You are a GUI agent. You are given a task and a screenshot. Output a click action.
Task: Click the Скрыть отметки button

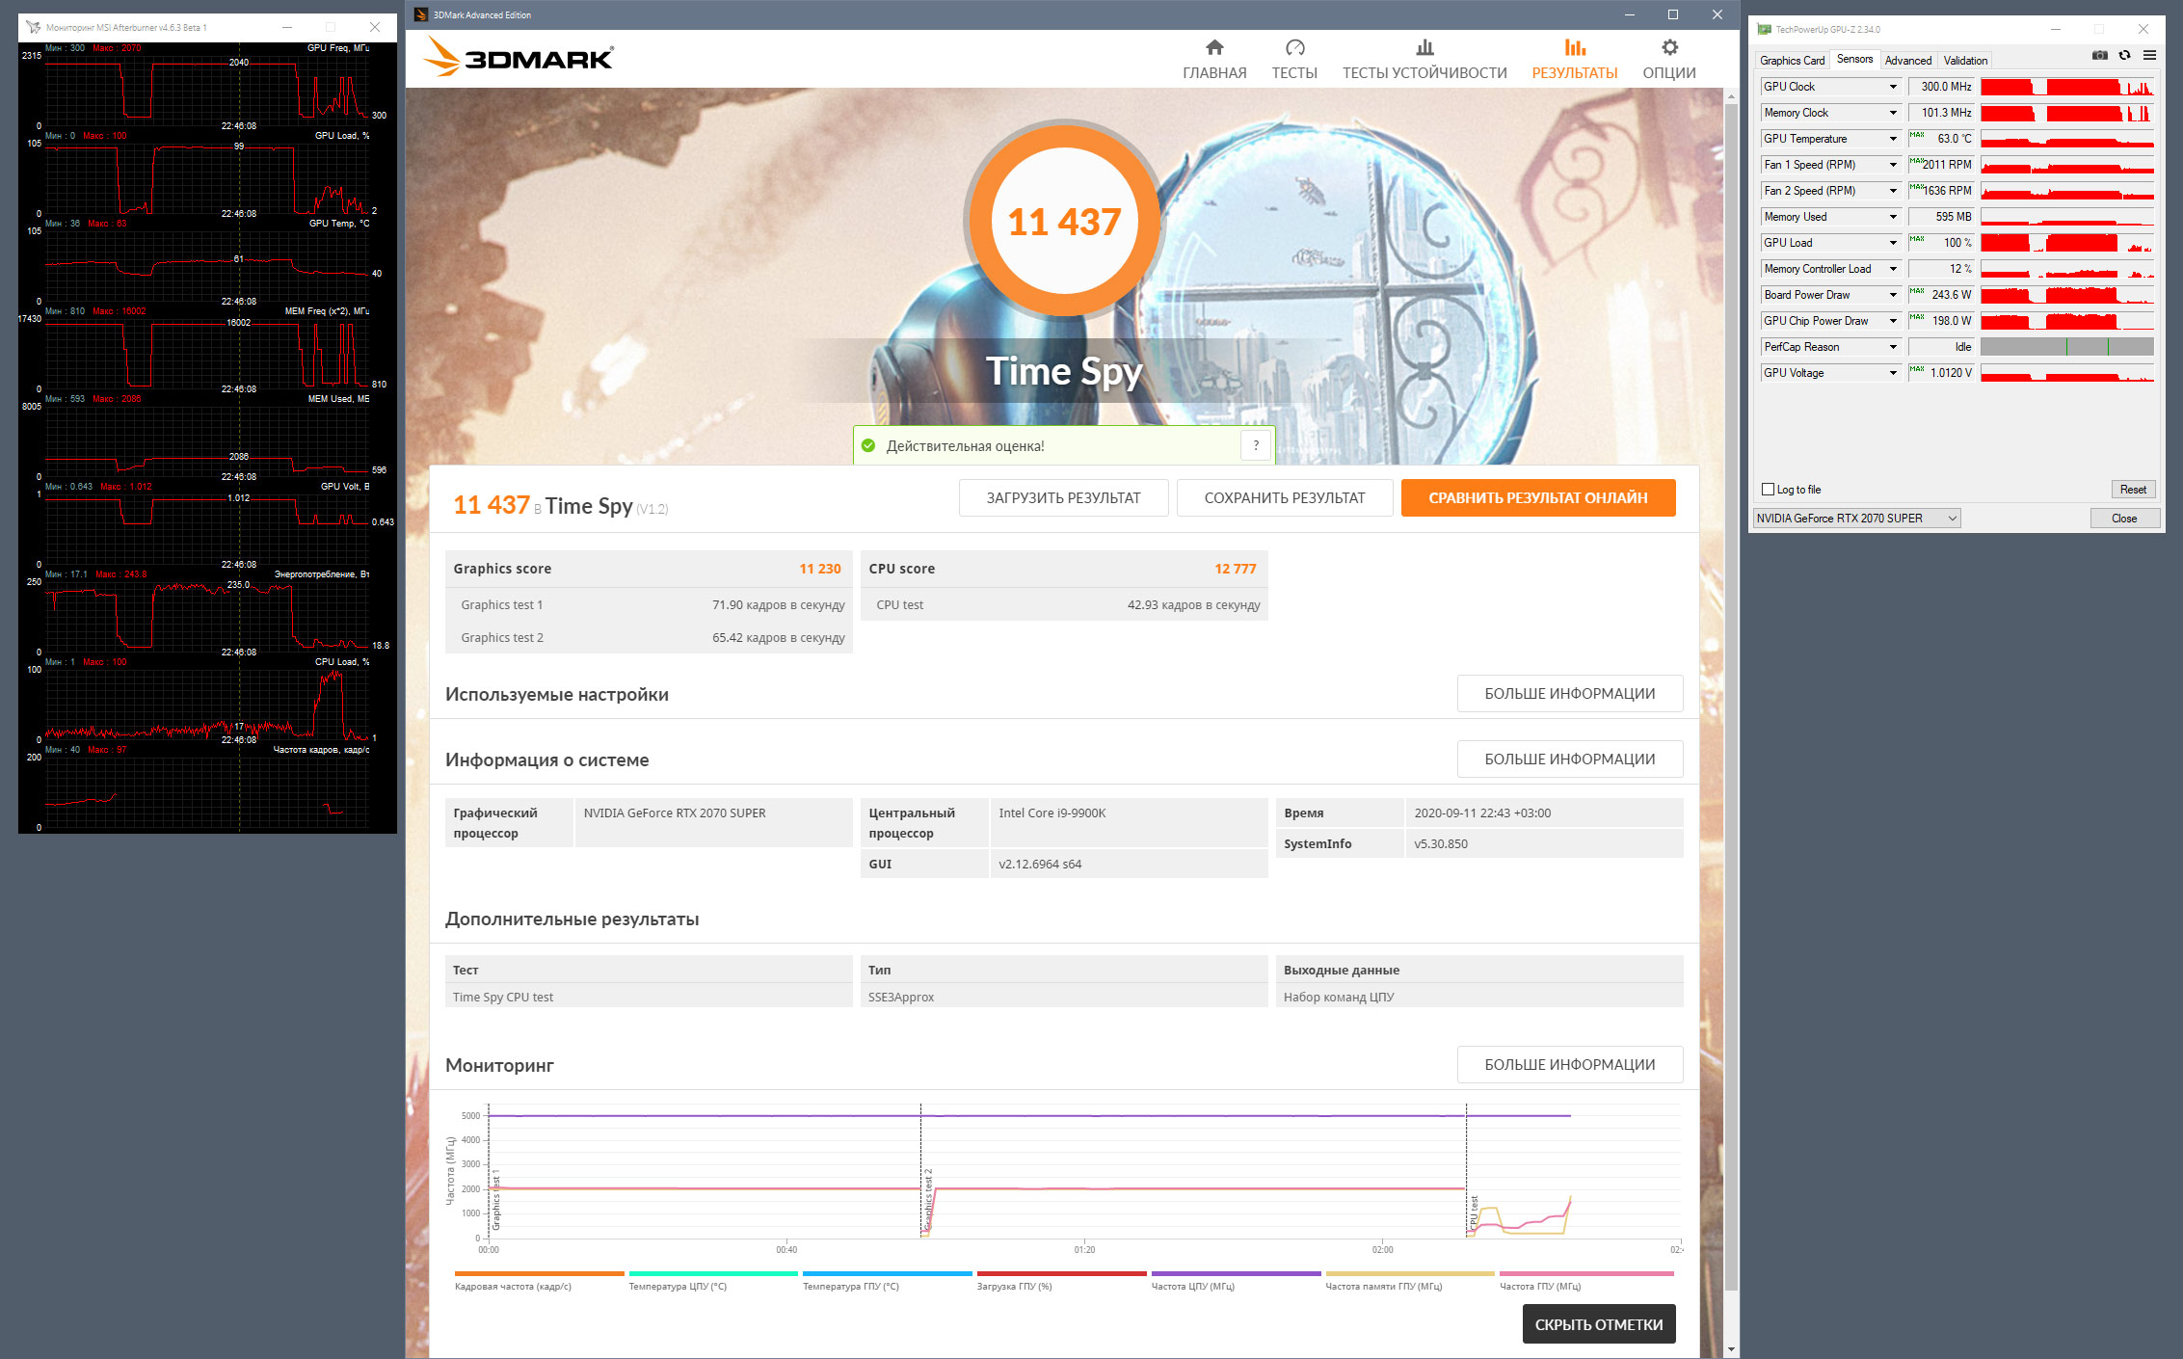1598,1324
